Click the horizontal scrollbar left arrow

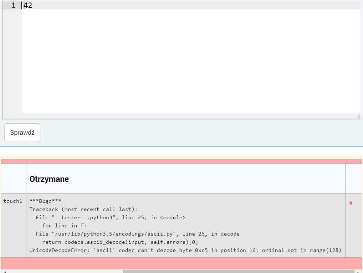coord(4,272)
